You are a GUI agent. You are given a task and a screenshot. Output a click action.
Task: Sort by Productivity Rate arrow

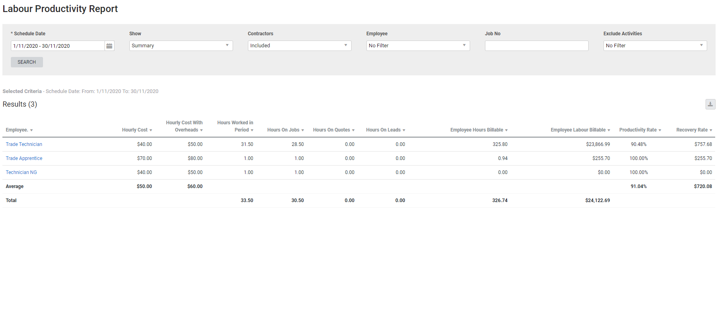point(660,130)
